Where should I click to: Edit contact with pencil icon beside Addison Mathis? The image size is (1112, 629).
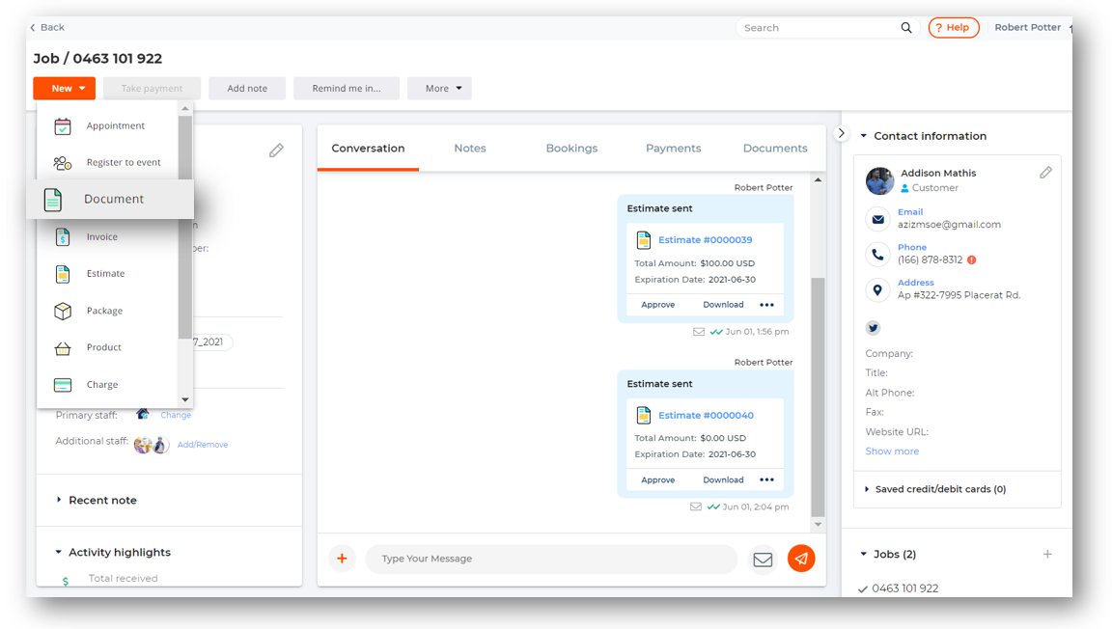1045,173
